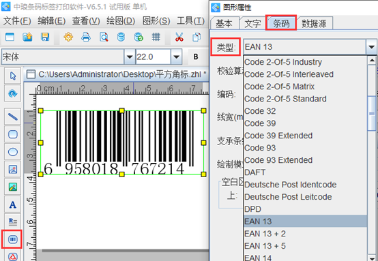This screenshot has height=261, width=378.
Task: Save the label with floppy disk icon
Action: tap(45, 37)
